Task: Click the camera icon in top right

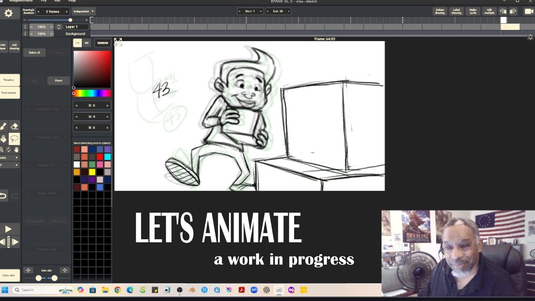Action: (x=529, y=11)
